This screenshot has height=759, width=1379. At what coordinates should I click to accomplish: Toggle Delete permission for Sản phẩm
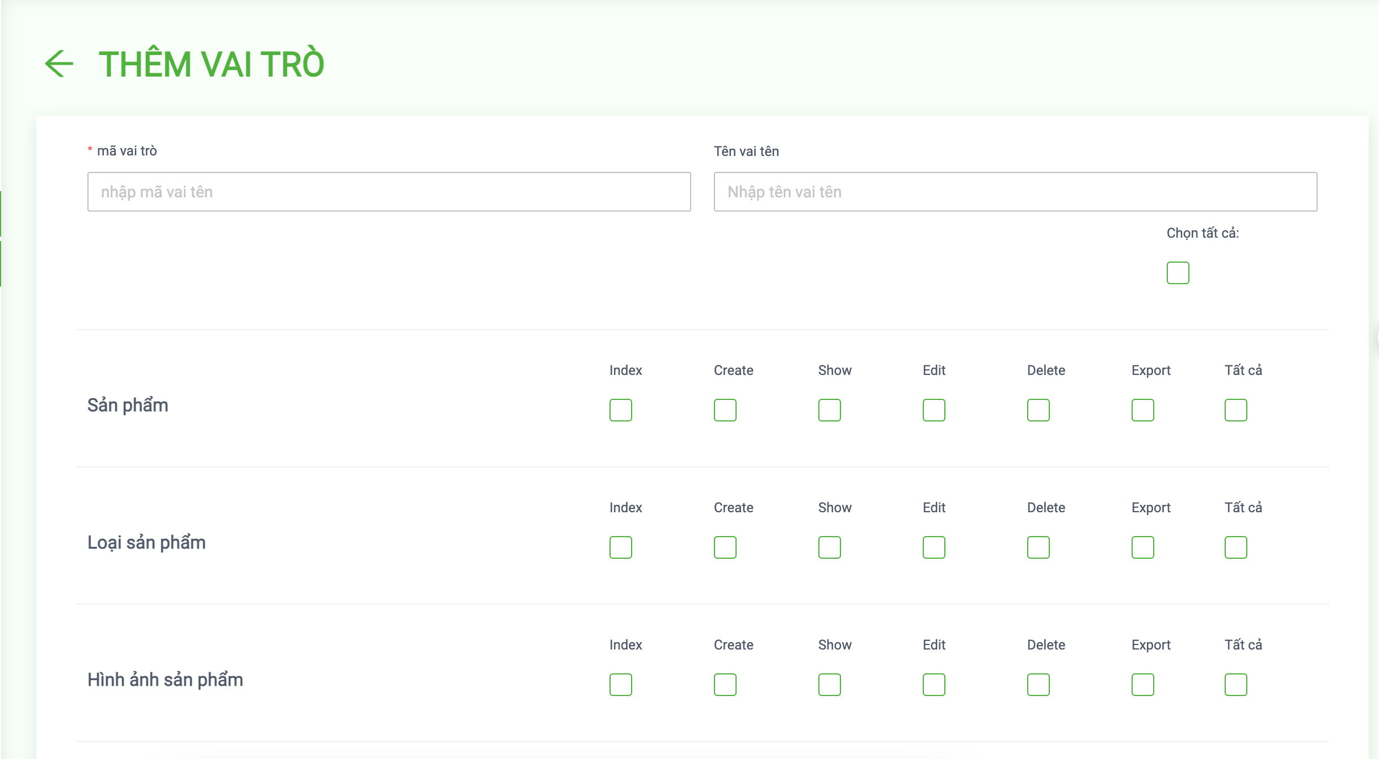1038,410
